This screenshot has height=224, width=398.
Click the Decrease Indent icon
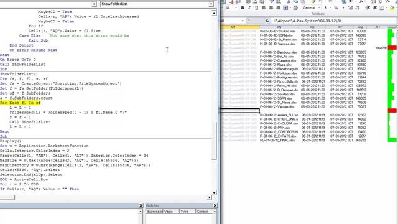coord(368,8)
